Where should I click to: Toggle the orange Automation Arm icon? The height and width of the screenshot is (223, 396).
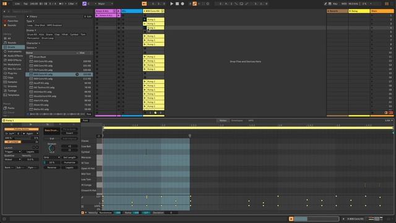coord(195,4)
